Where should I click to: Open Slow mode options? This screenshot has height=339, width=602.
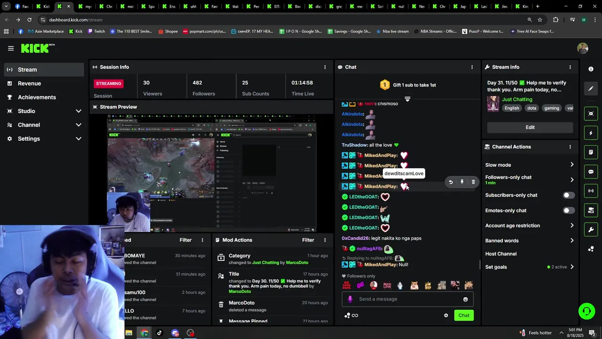[530, 165]
